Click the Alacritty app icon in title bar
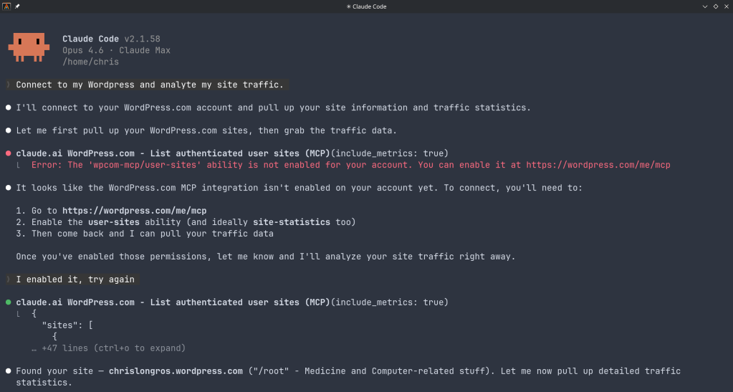 point(6,6)
